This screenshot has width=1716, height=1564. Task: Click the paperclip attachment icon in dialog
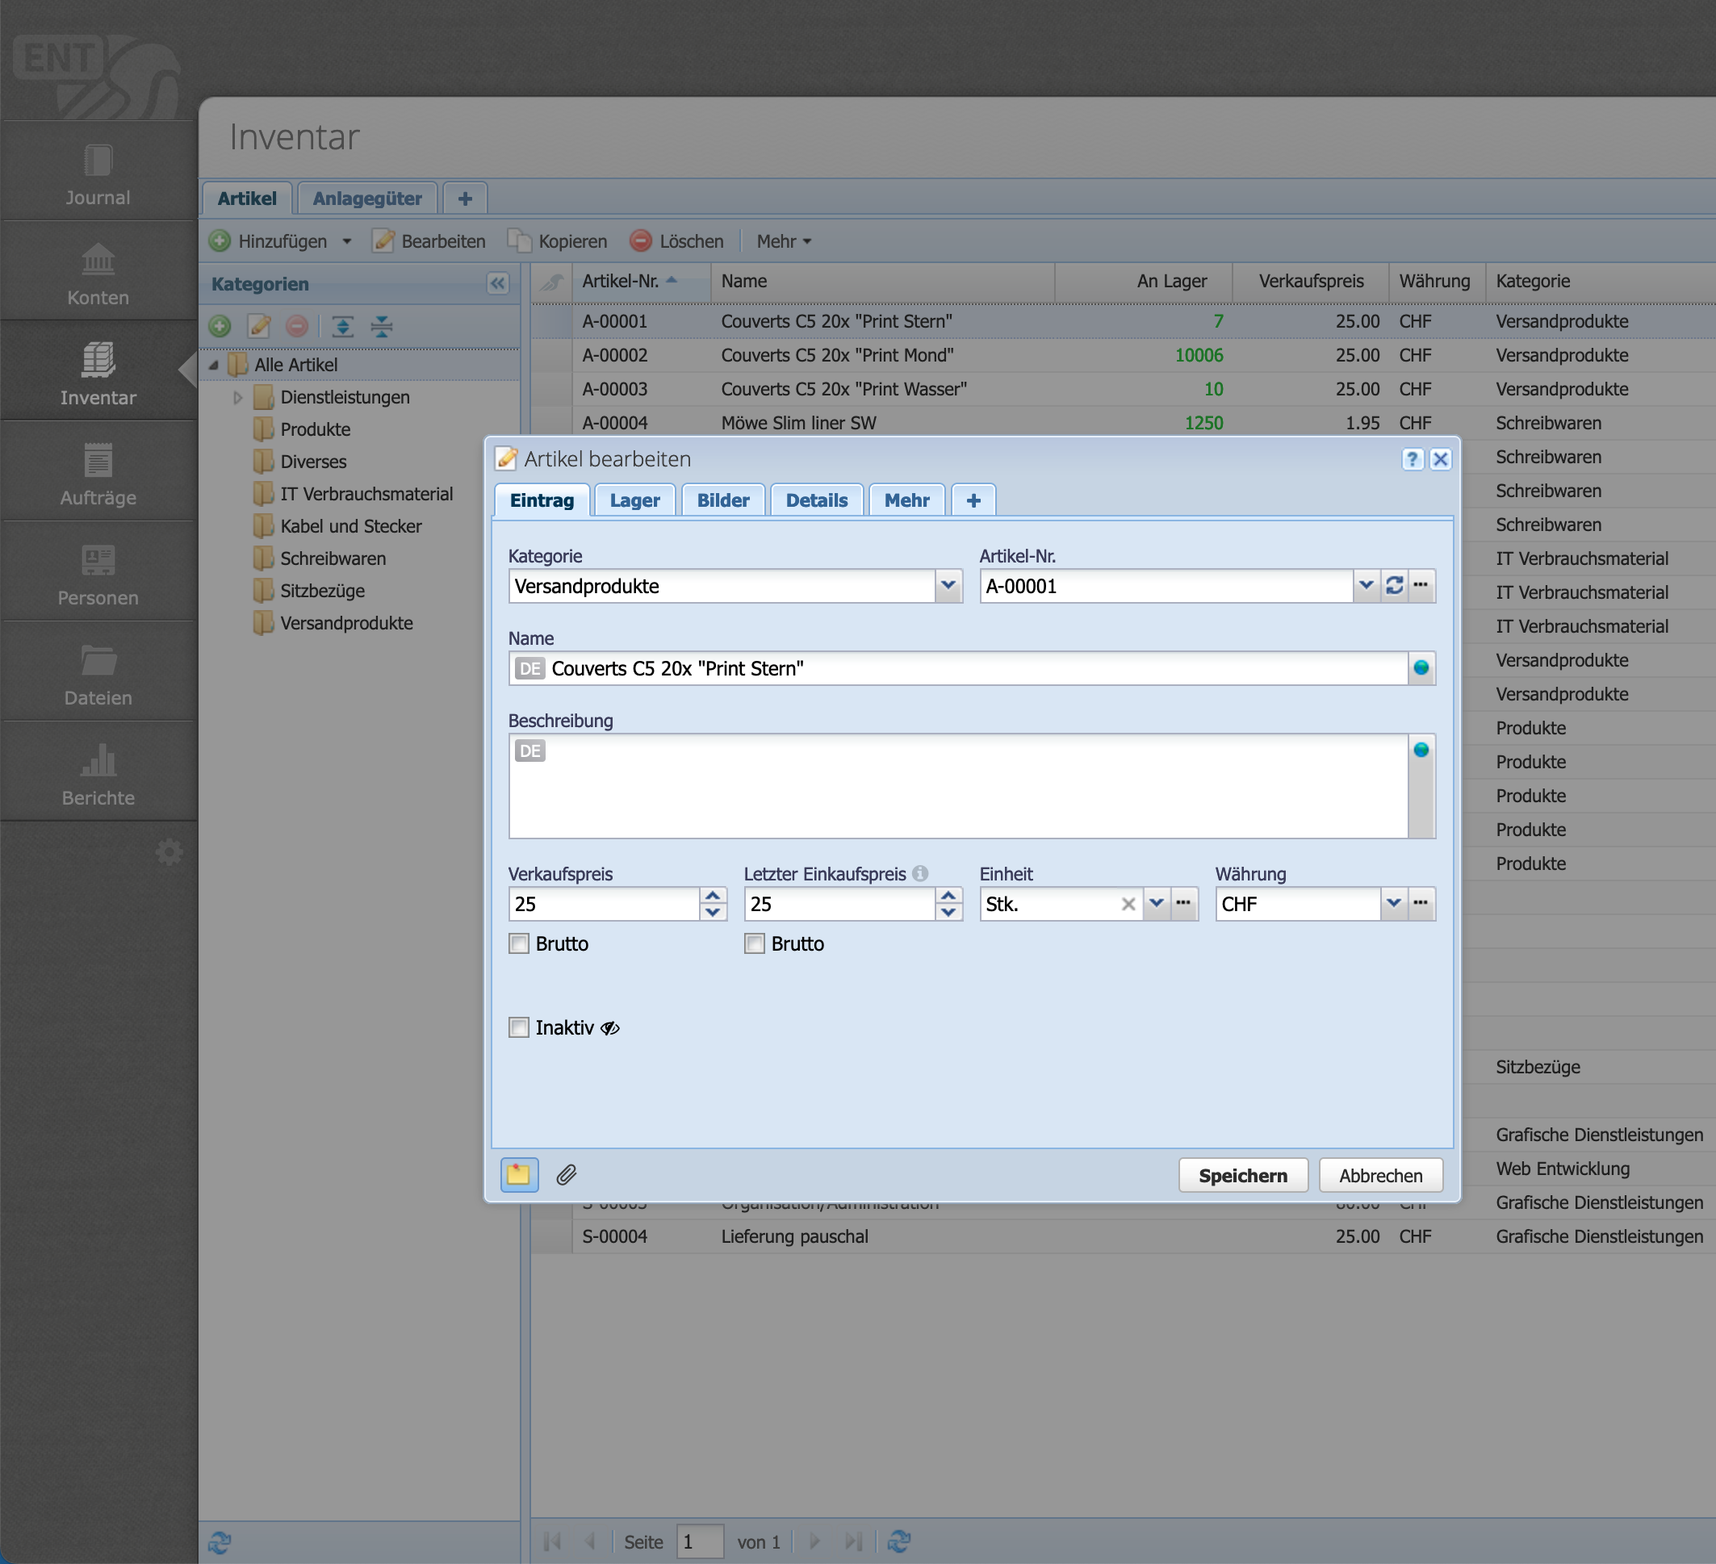[x=566, y=1175]
